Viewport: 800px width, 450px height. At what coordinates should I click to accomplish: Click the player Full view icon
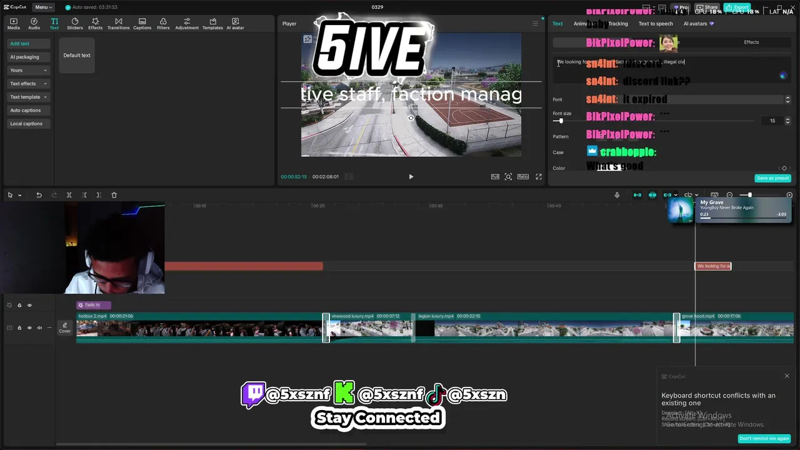coord(495,177)
